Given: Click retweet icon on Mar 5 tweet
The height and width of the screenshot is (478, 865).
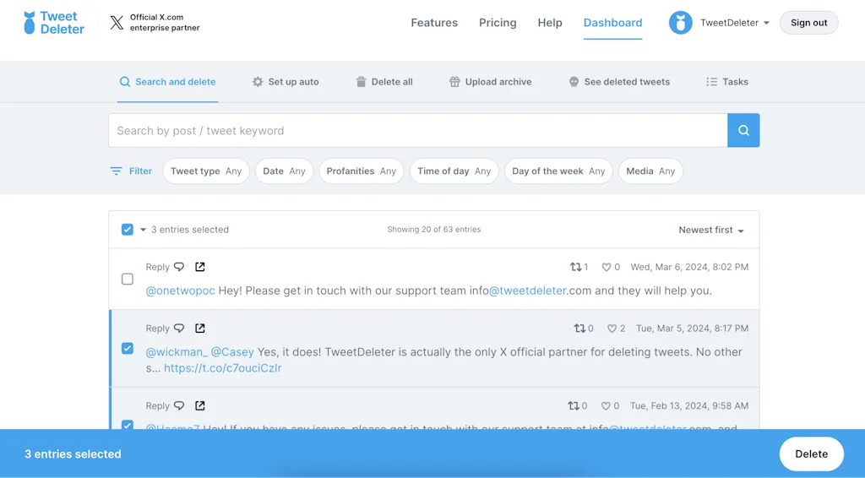Looking at the screenshot, I should pos(579,328).
